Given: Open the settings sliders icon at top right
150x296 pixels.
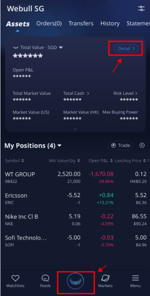Looking at the screenshot, I should [x=141, y=8].
